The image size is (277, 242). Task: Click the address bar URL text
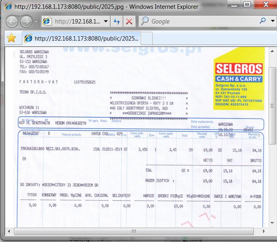77,21
